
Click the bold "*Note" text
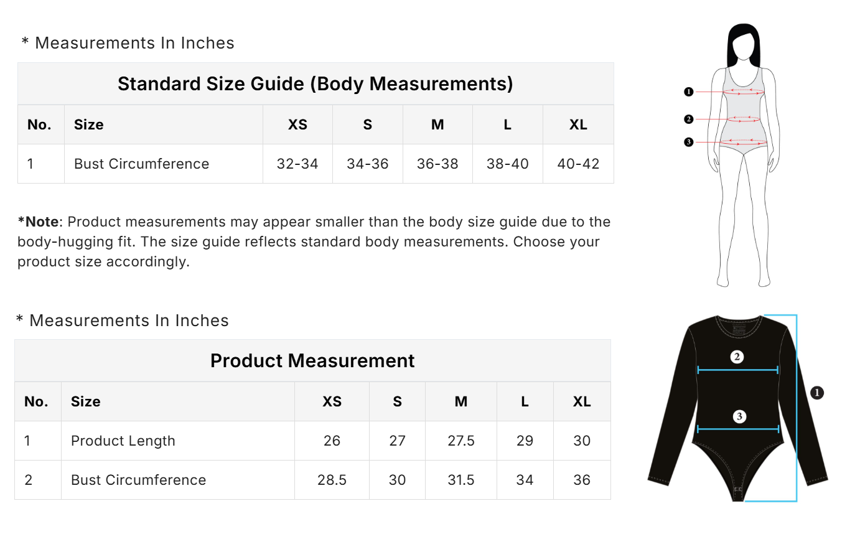click(x=38, y=222)
